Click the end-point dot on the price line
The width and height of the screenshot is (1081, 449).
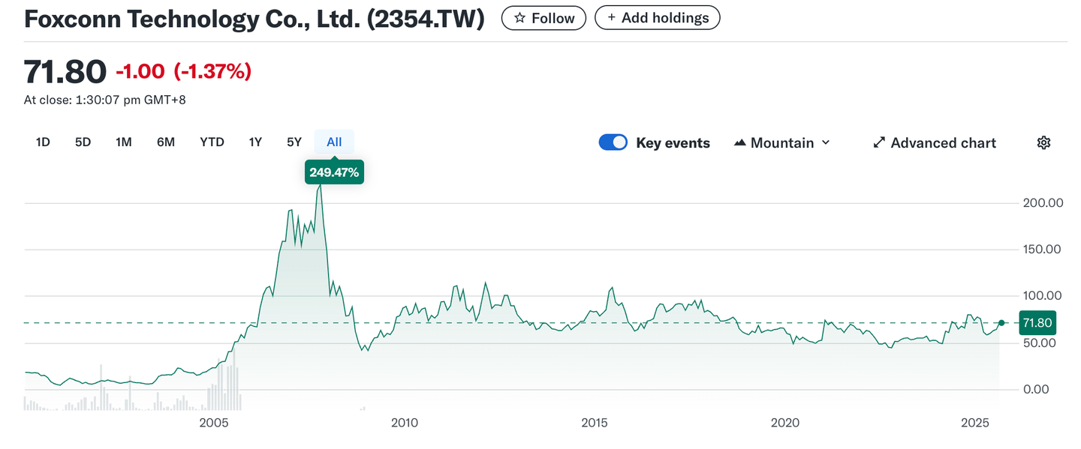(1001, 323)
